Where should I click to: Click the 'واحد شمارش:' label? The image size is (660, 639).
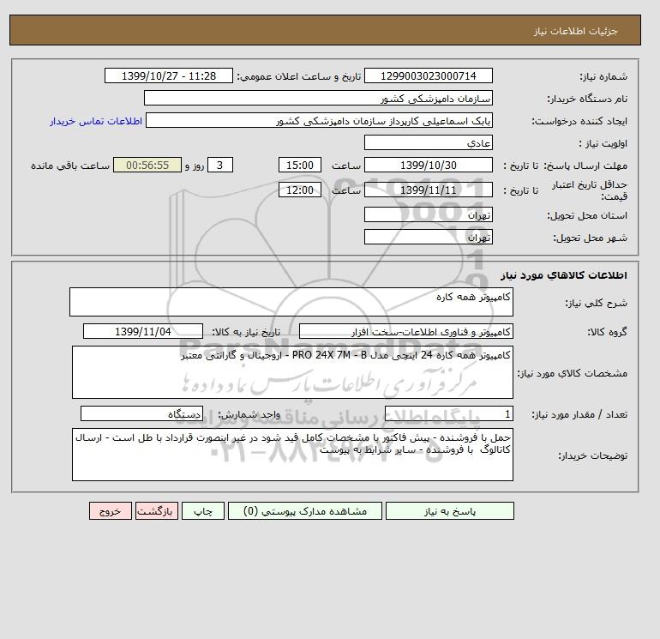point(249,414)
